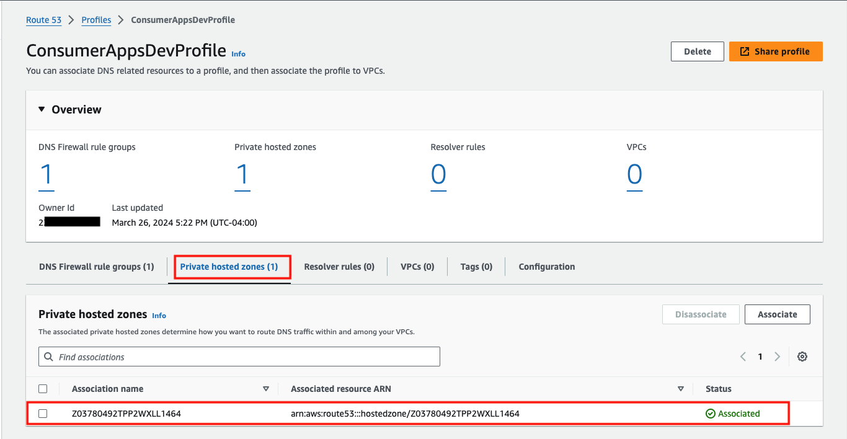Viewport: 847px width, 439px height.
Task: Open the DNS Firewall rule groups (1) tab
Action: coord(97,267)
